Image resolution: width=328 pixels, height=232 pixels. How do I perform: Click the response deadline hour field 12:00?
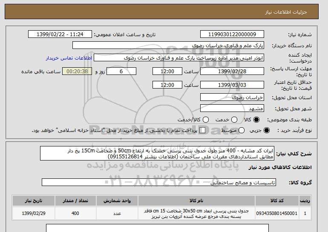(167, 71)
